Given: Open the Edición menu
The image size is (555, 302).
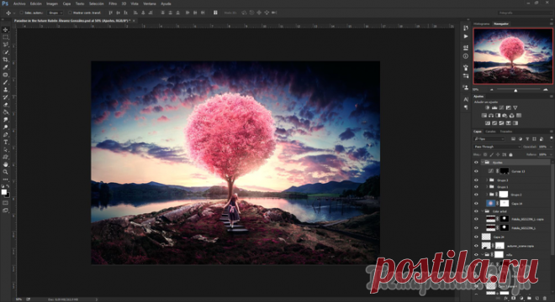Looking at the screenshot, I should click(36, 4).
